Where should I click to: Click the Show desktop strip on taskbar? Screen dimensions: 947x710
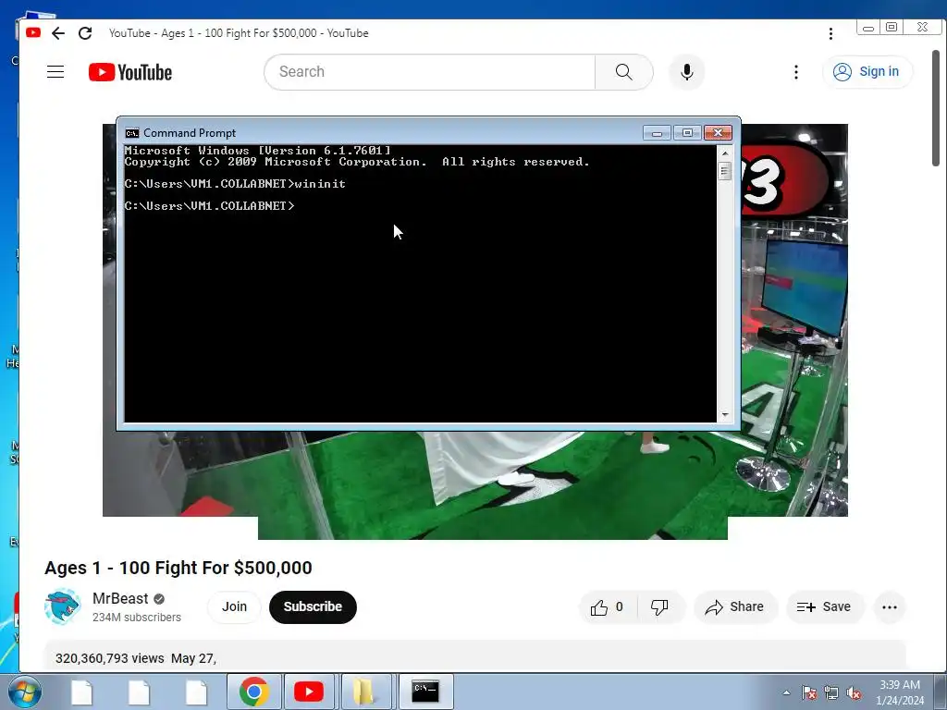tap(942, 692)
